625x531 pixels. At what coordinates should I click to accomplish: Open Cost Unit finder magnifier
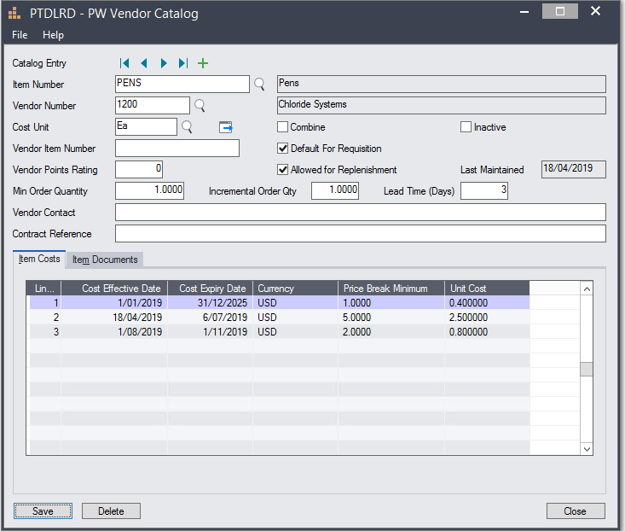pos(187,127)
